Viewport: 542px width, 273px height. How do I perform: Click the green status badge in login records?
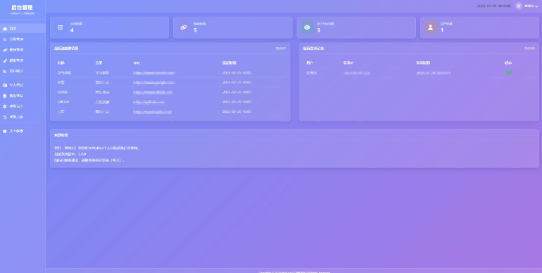point(508,73)
